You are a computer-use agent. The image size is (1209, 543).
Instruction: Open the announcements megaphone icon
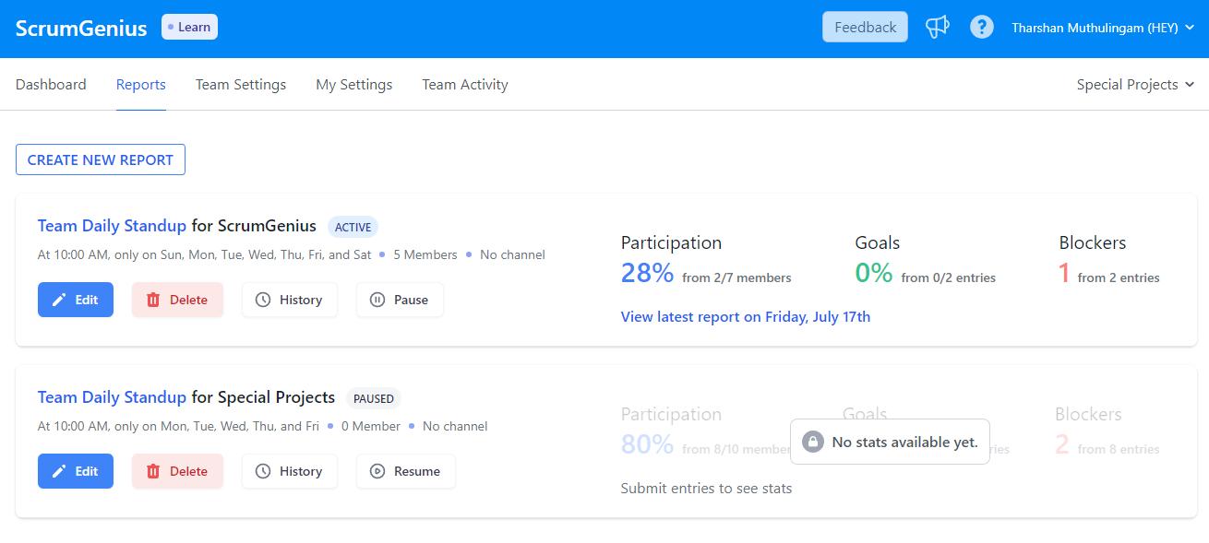[x=938, y=28]
